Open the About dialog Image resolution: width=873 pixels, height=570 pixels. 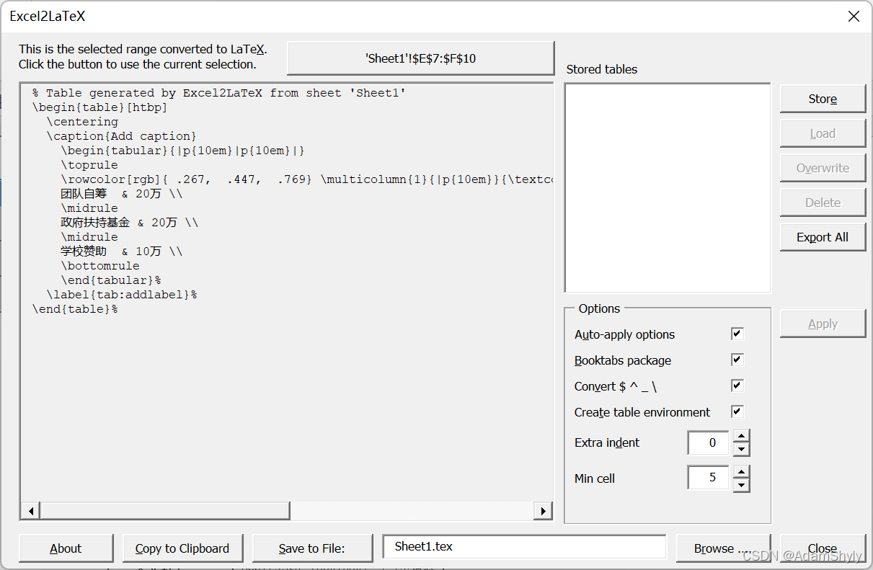point(66,548)
